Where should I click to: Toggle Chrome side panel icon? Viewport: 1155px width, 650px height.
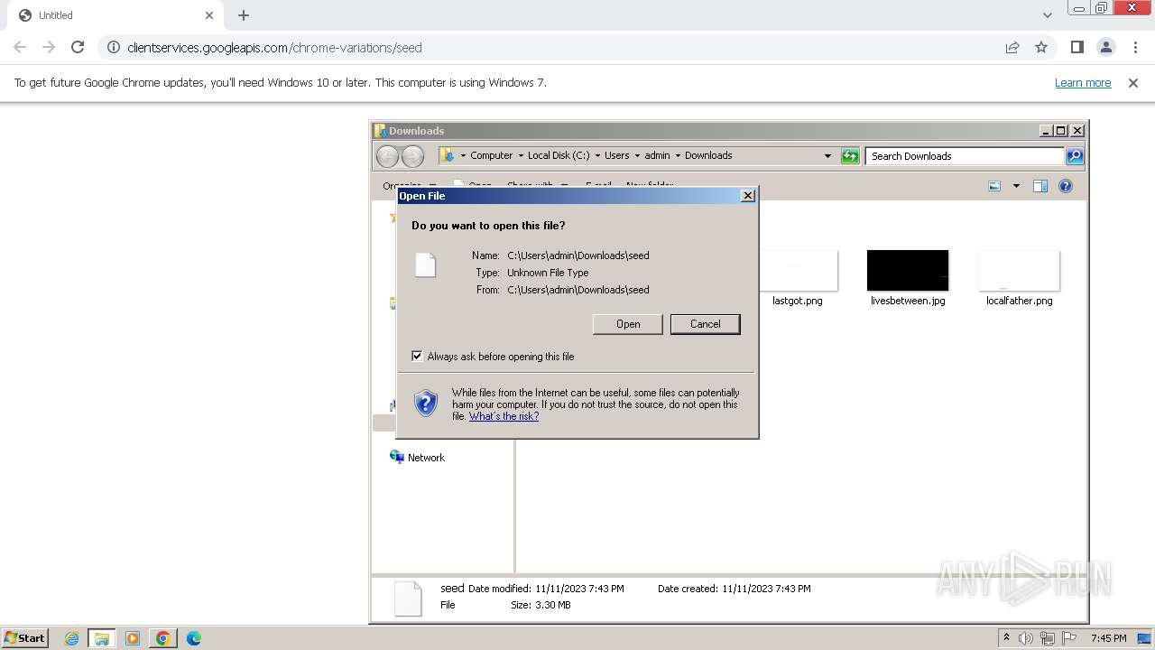coord(1076,47)
